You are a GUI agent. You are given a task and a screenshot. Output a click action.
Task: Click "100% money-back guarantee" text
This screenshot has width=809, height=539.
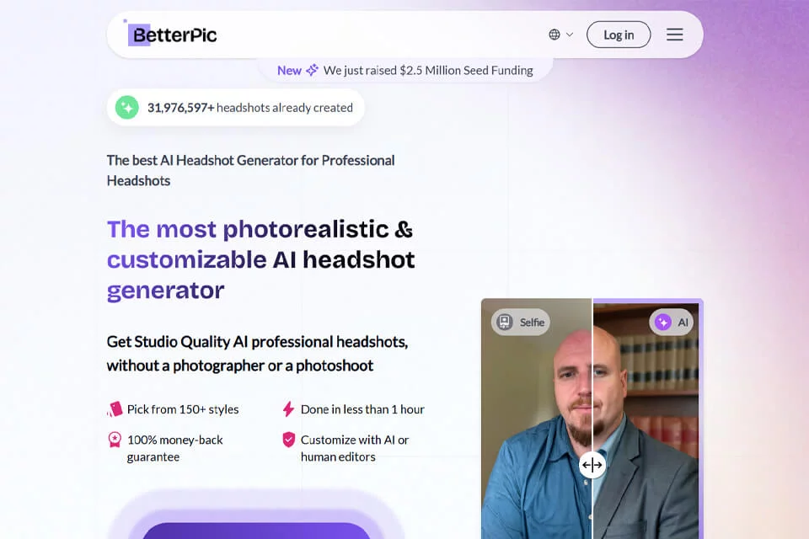coord(175,448)
